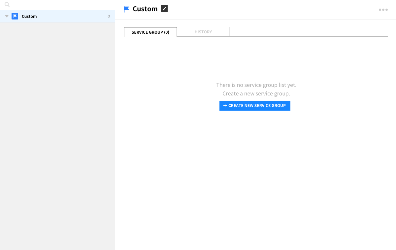396x250 pixels.
Task: Click the 0 count badge on Custom row
Action: click(x=109, y=16)
